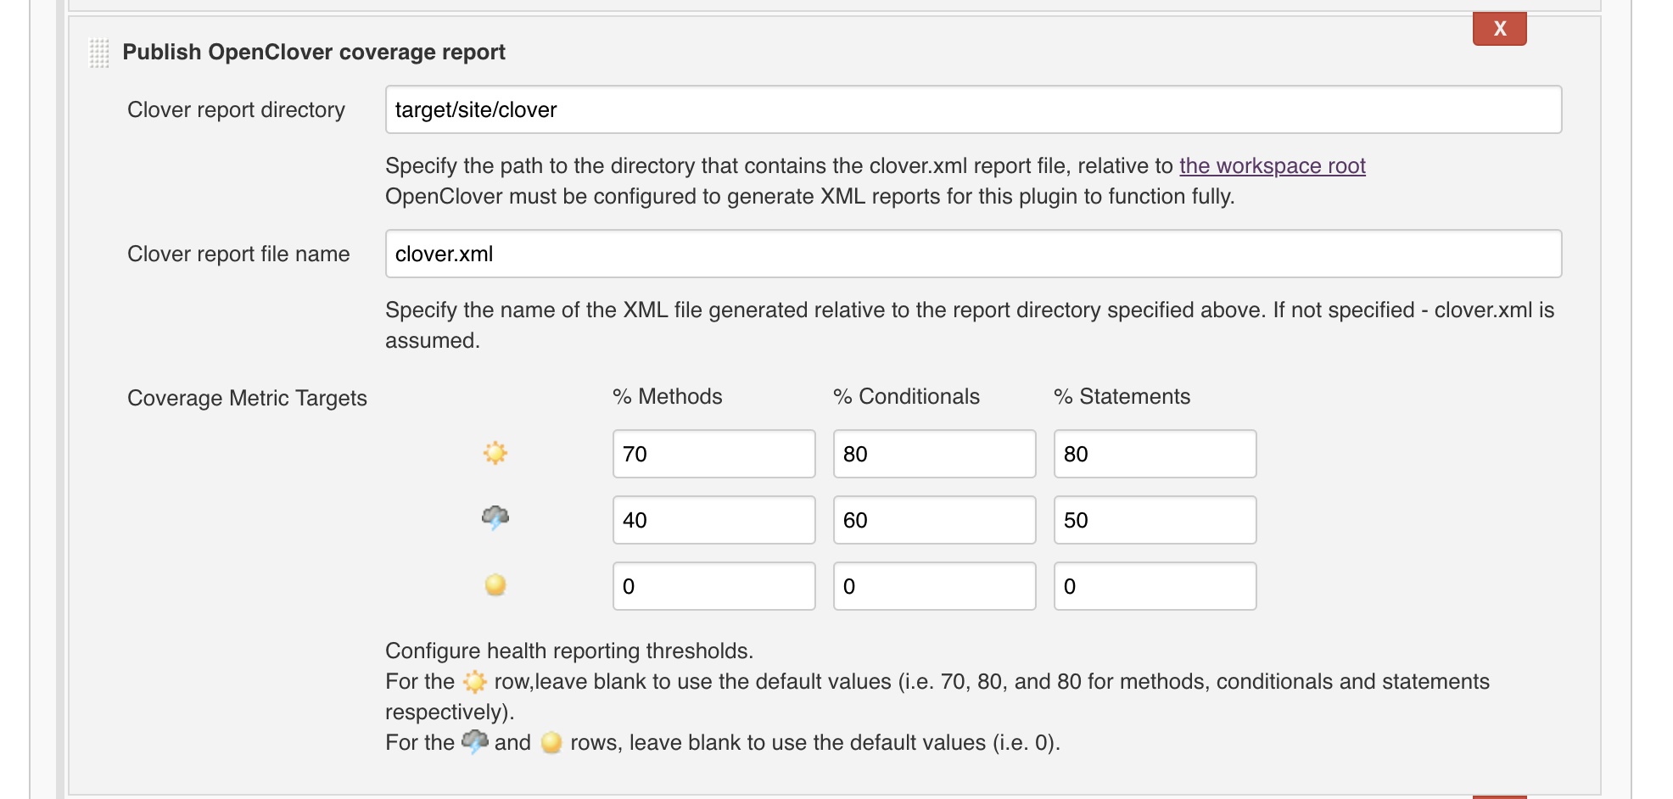Focus the Clover report directory field
This screenshot has height=799, width=1673.
(x=972, y=109)
